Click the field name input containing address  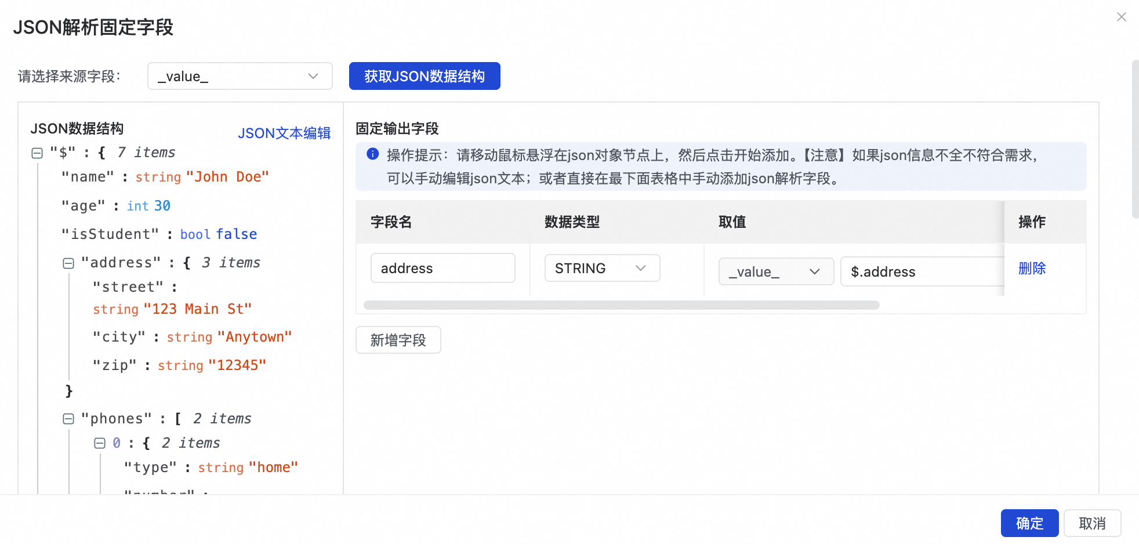(x=443, y=268)
